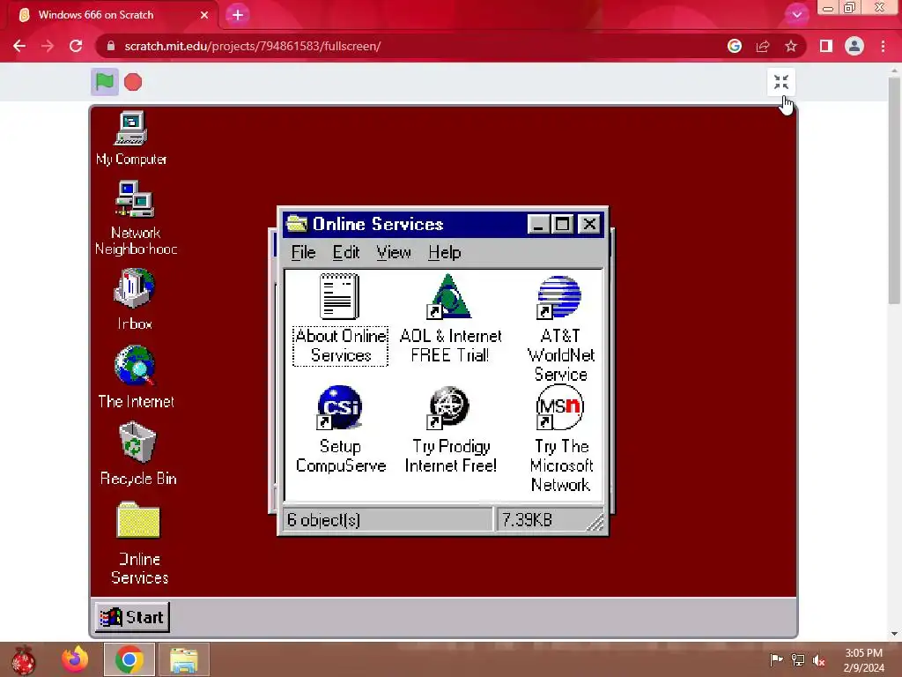Click the page vertical scrollbar

pos(894,190)
